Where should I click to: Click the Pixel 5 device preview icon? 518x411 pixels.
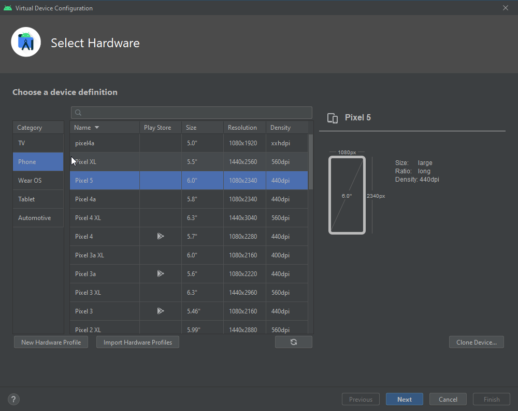pyautogui.click(x=333, y=118)
